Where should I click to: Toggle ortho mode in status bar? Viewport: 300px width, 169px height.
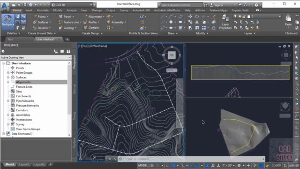(167, 165)
